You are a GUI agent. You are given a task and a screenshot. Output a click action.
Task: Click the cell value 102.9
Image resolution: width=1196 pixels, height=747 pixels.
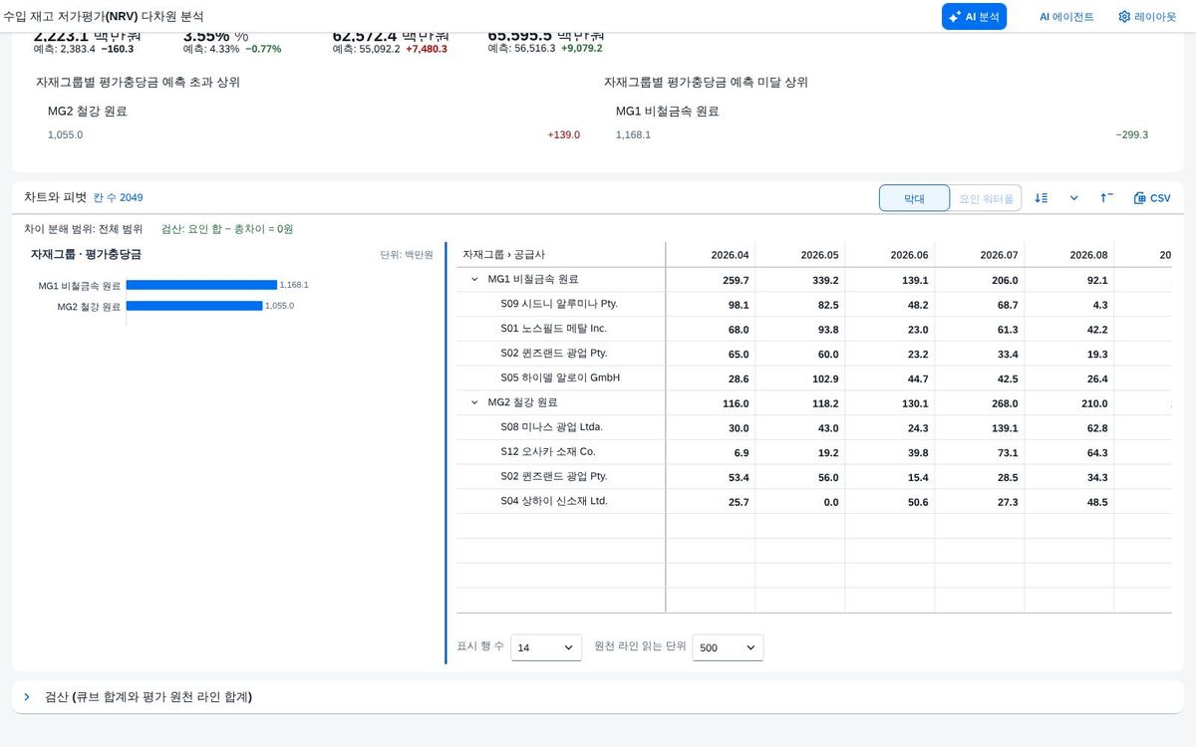click(826, 379)
